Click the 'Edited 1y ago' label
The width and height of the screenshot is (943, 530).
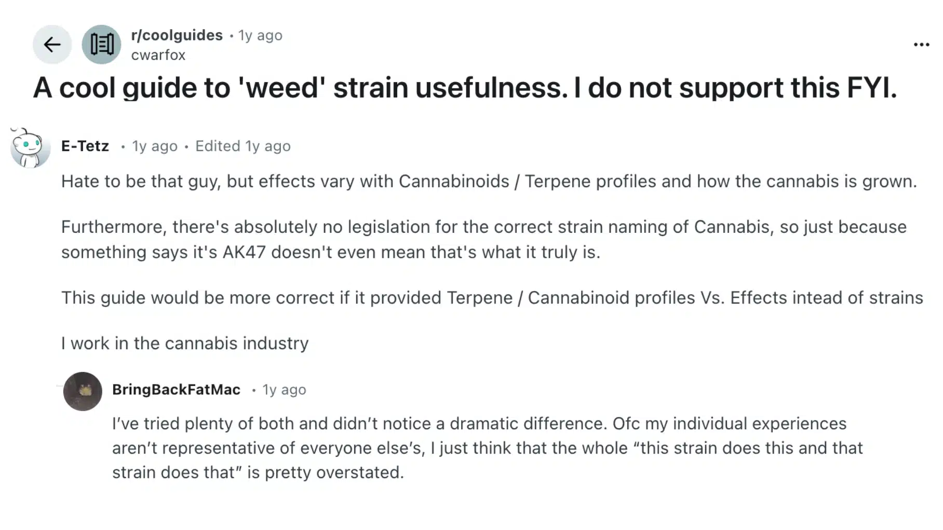coord(243,146)
